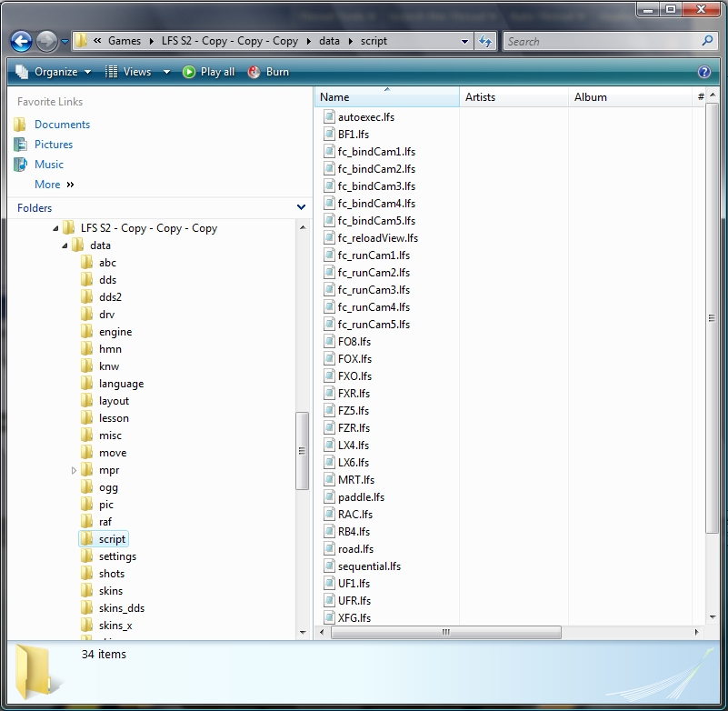728x711 pixels.
Task: Select fc_bindCam1.lfs file name
Action: (x=376, y=152)
